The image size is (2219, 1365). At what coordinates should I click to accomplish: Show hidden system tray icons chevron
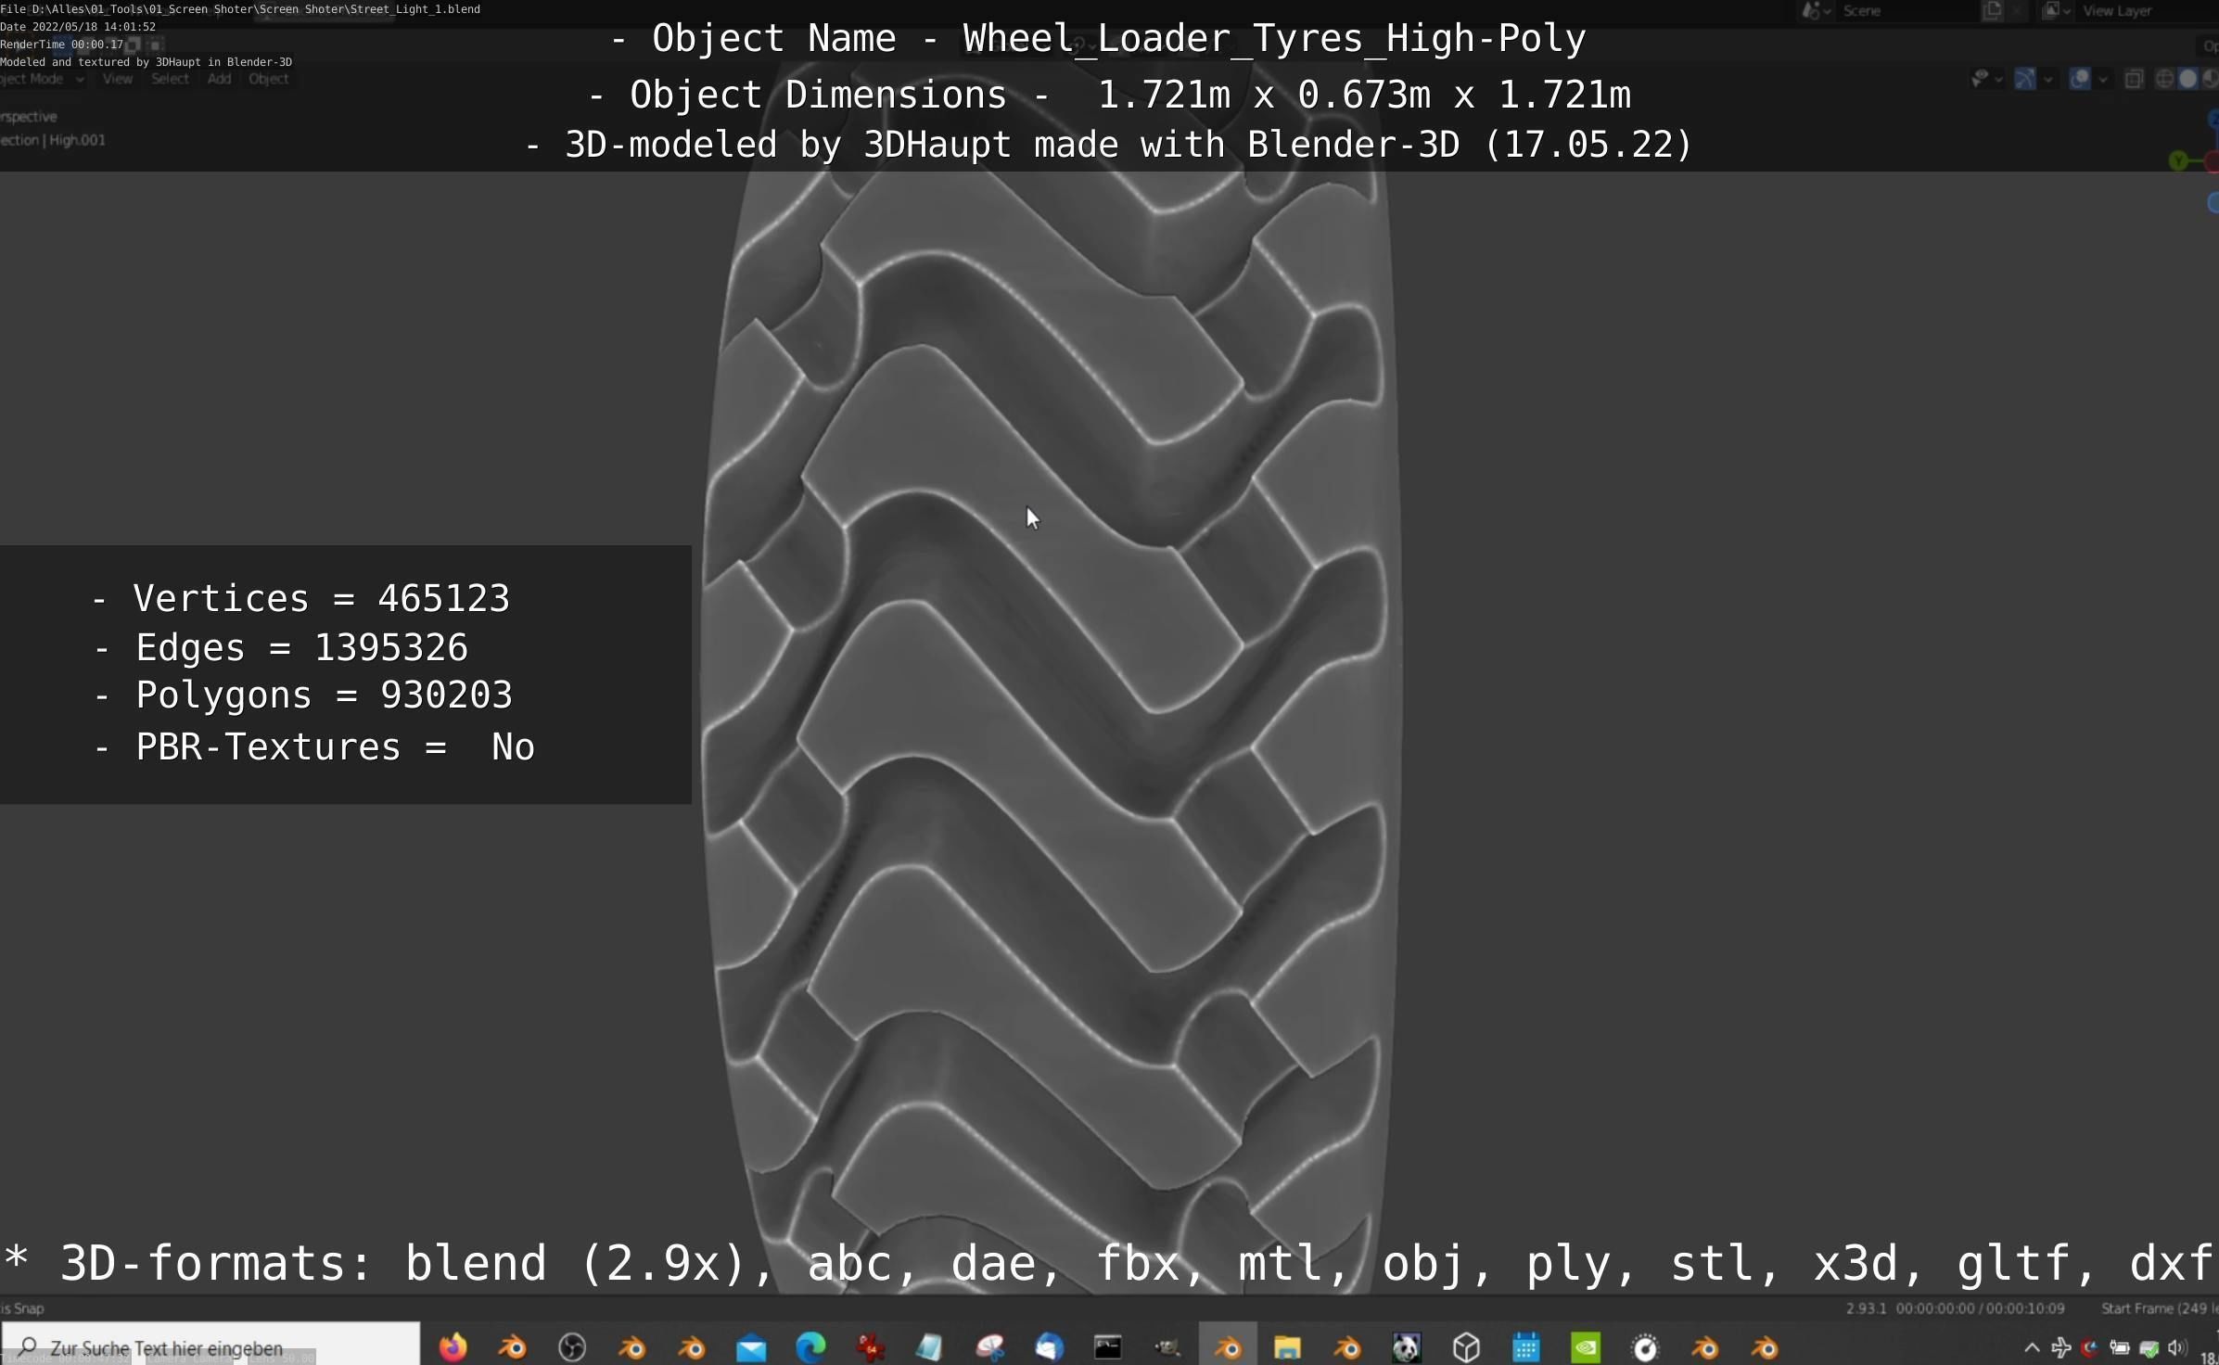2032,1347
